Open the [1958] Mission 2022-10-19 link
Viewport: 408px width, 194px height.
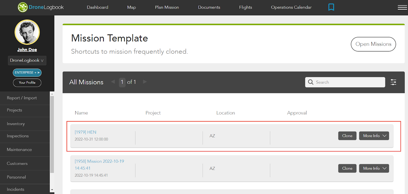coord(99,165)
